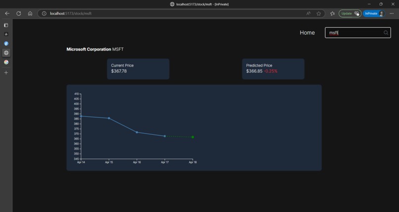Image resolution: width=399 pixels, height=212 pixels.
Task: Click the search magnifier icon
Action: [386, 33]
